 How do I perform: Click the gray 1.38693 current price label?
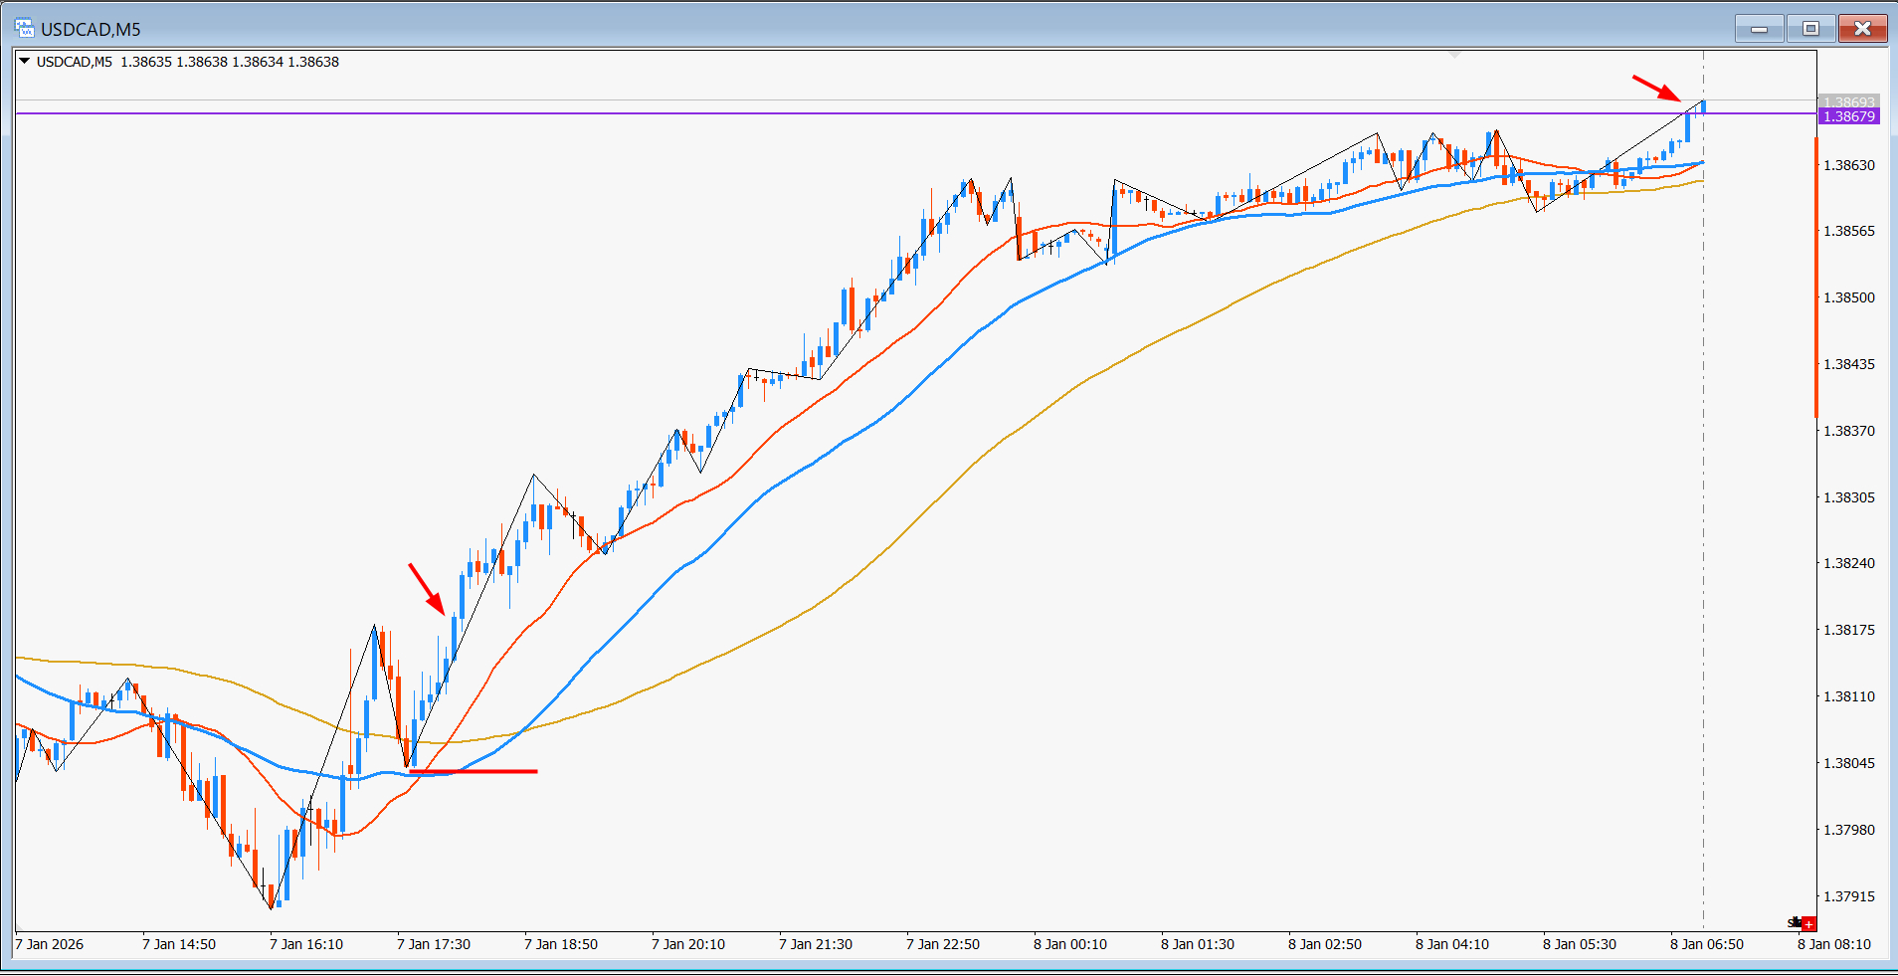(1847, 101)
